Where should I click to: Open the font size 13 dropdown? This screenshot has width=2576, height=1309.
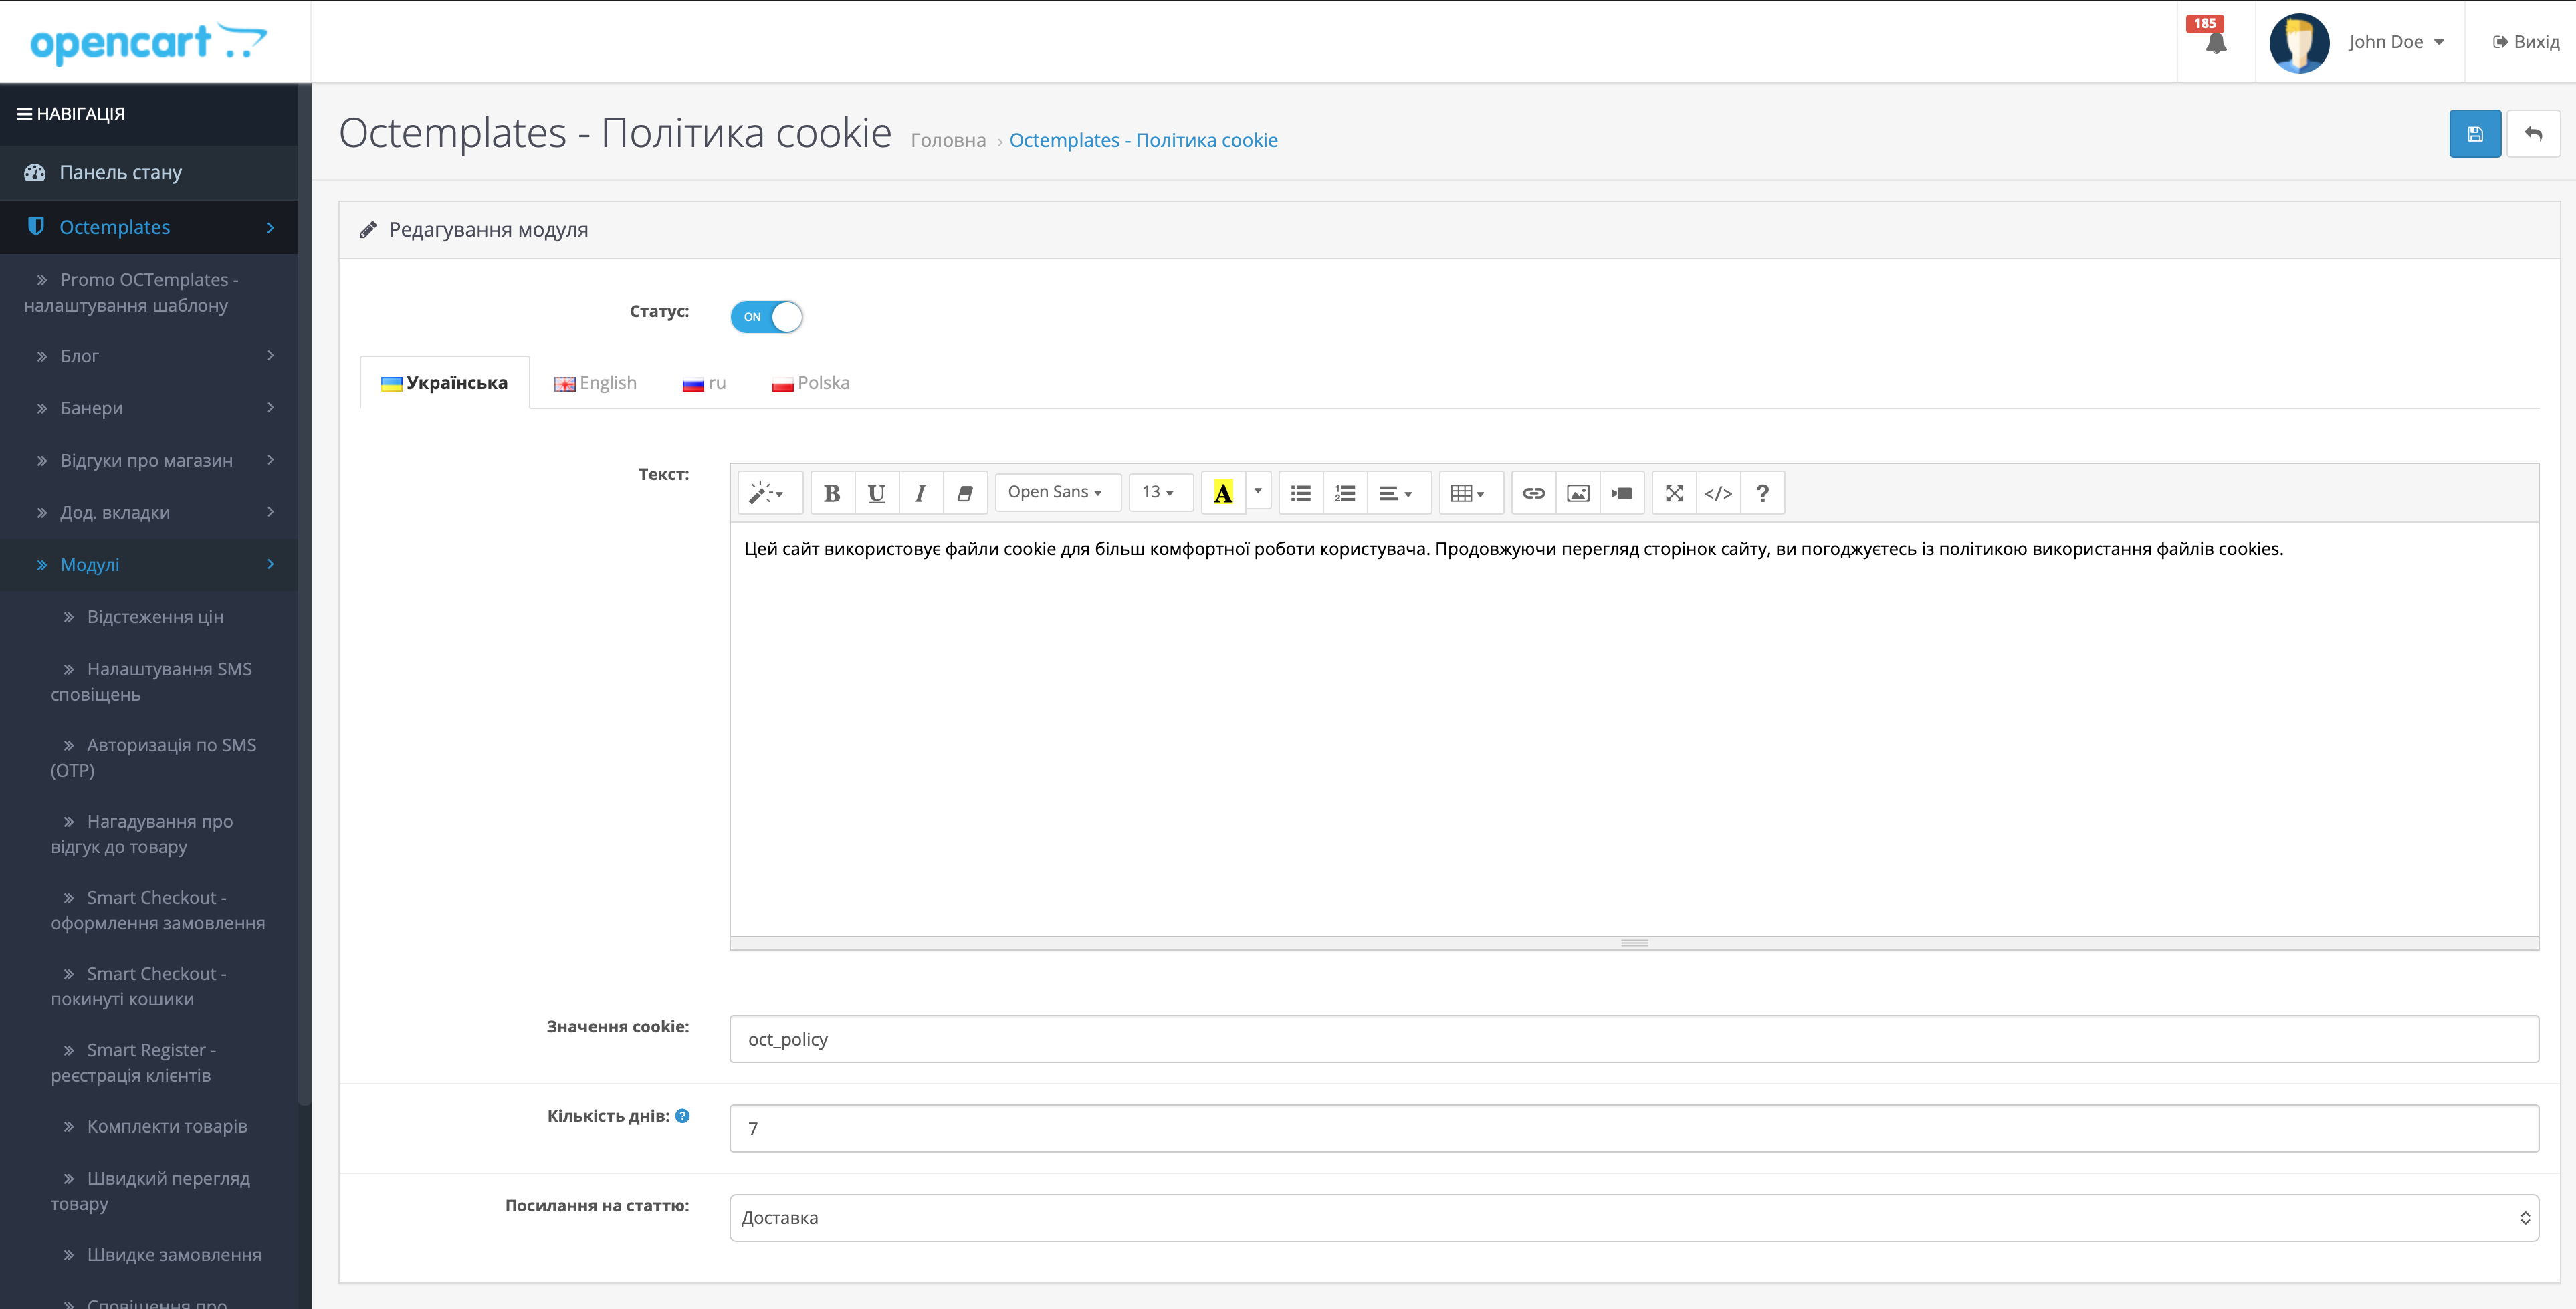[1158, 492]
